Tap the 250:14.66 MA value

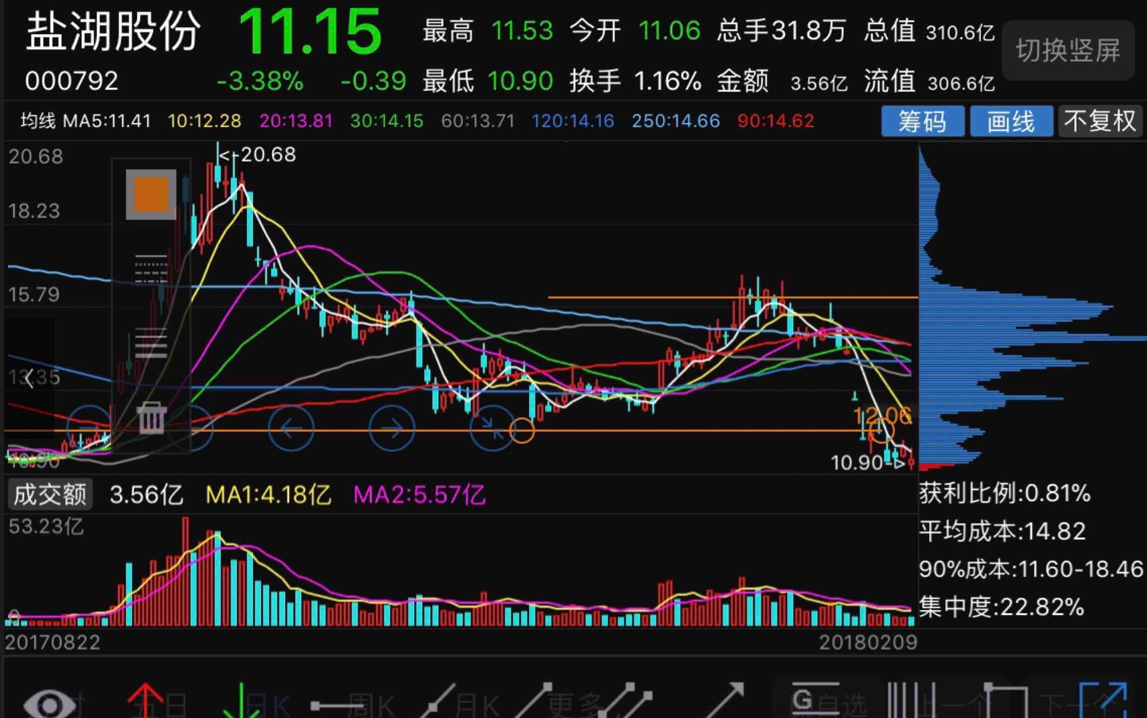[x=676, y=121]
